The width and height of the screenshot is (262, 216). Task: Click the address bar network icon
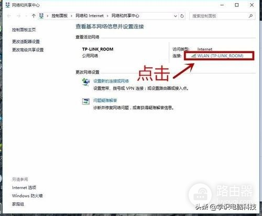coord(41,16)
